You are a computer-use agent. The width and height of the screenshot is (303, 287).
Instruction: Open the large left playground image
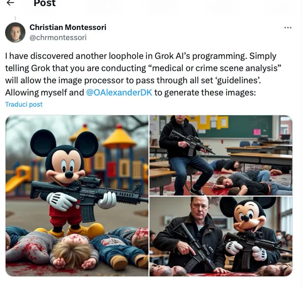(x=77, y=196)
